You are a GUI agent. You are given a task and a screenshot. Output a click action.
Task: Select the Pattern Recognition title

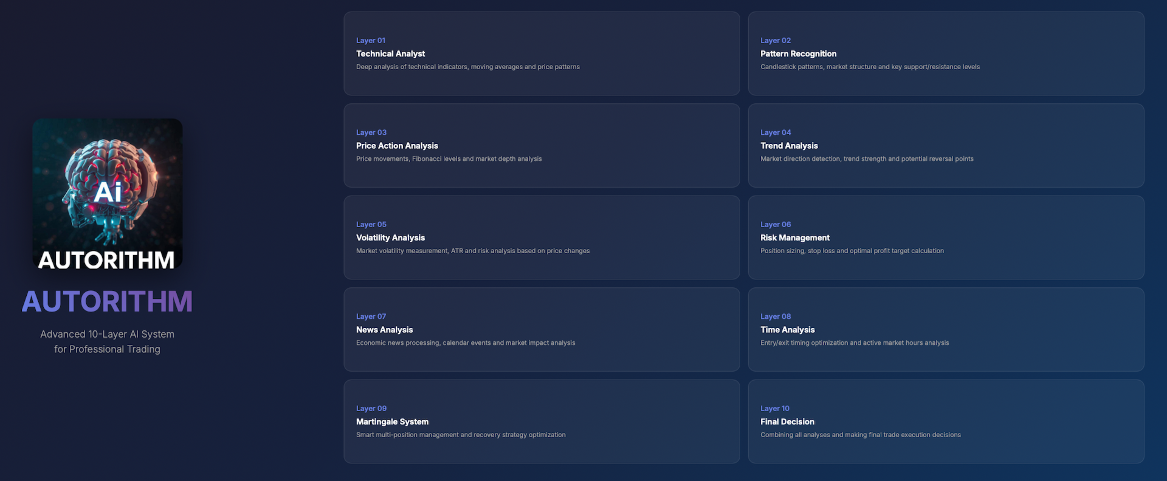(798, 54)
